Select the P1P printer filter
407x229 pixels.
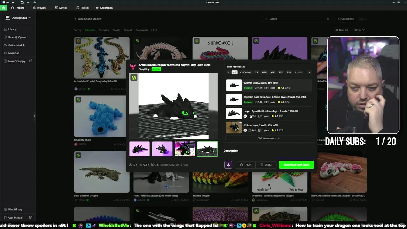coord(288,72)
